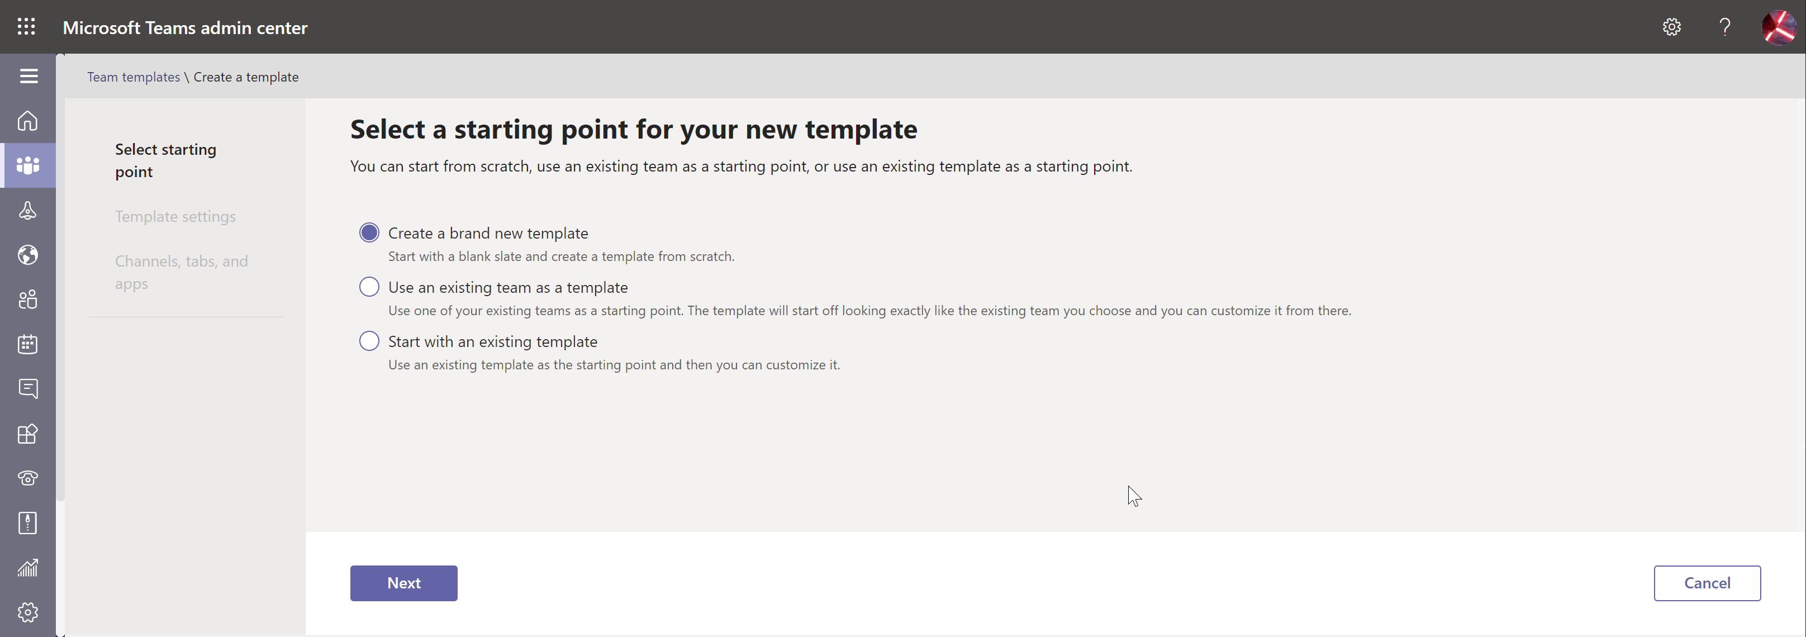Click the Next button

pos(404,583)
